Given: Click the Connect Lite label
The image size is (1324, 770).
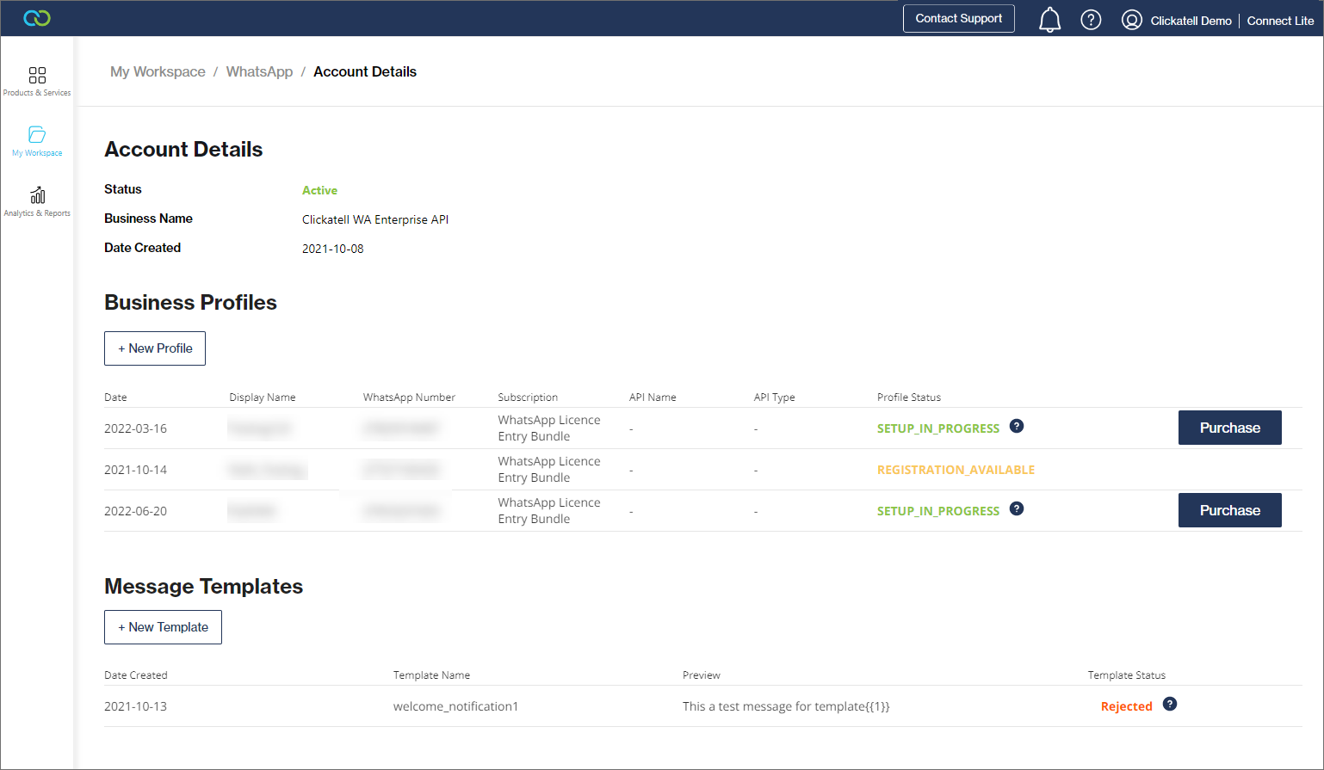Looking at the screenshot, I should pos(1280,21).
